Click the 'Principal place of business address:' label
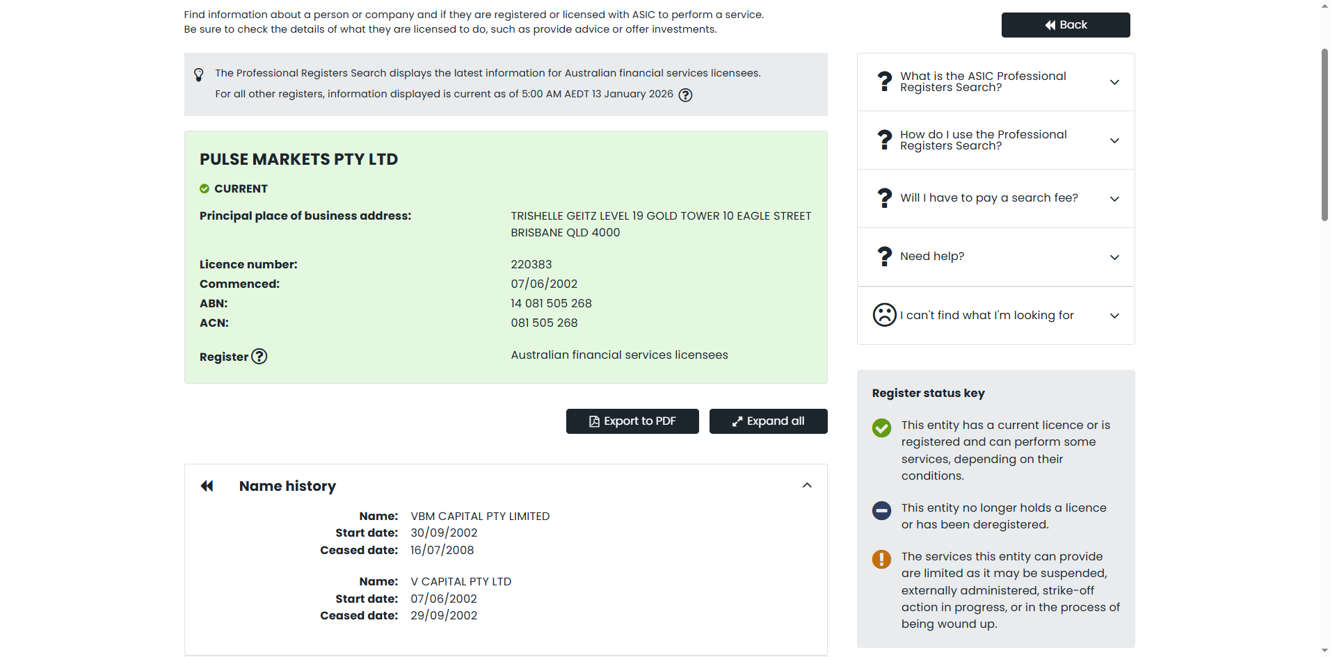The width and height of the screenshot is (1330, 657). (x=305, y=216)
